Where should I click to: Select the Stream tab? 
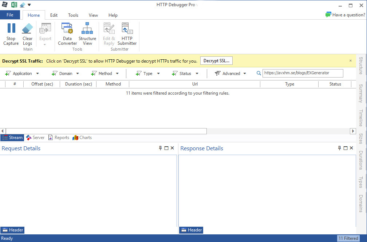12,138
